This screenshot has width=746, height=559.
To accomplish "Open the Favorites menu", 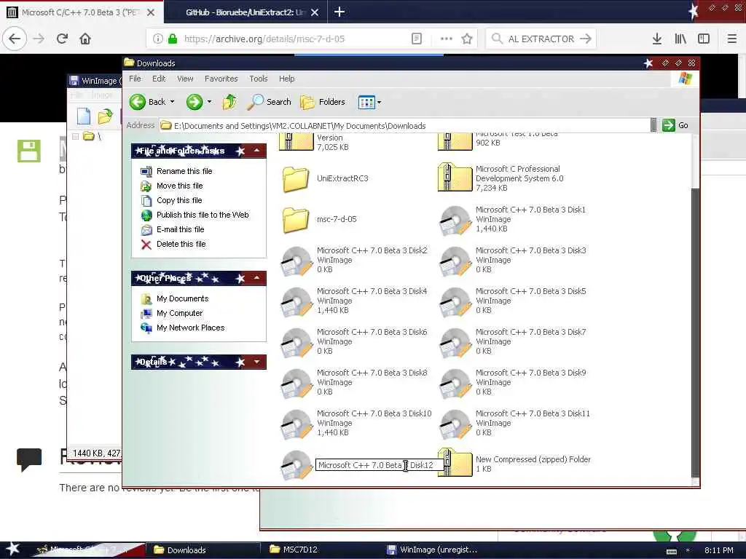I will [221, 79].
